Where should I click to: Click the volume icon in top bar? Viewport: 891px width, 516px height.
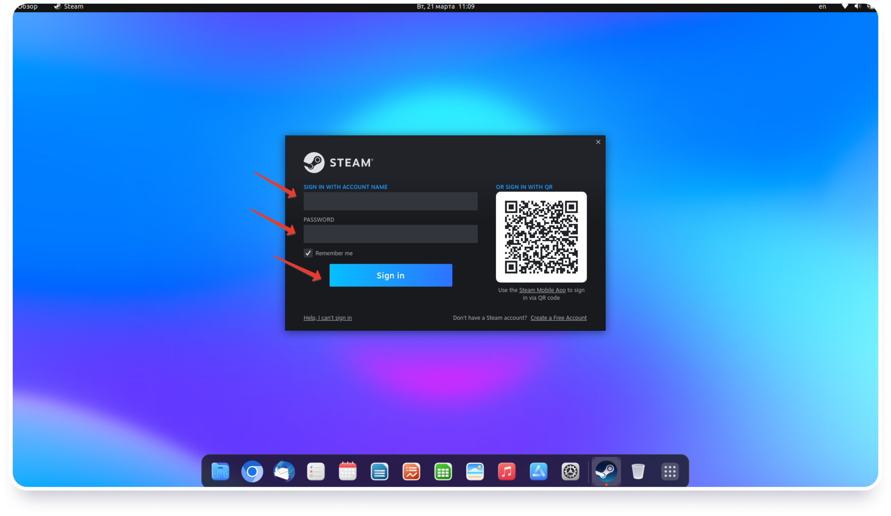858,6
